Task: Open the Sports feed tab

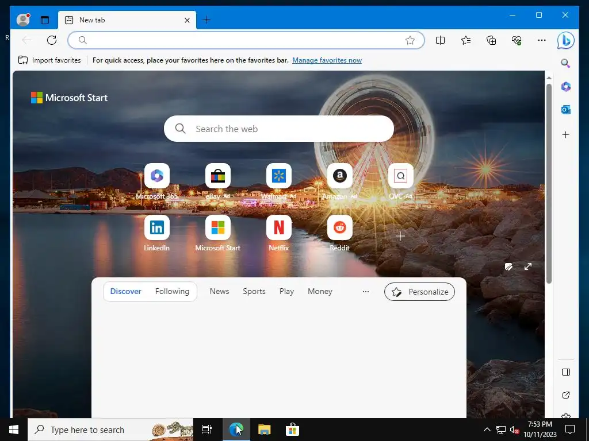Action: tap(254, 291)
